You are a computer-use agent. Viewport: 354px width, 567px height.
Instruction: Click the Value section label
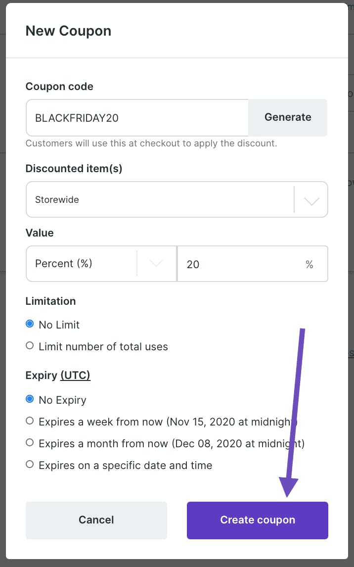tap(40, 233)
